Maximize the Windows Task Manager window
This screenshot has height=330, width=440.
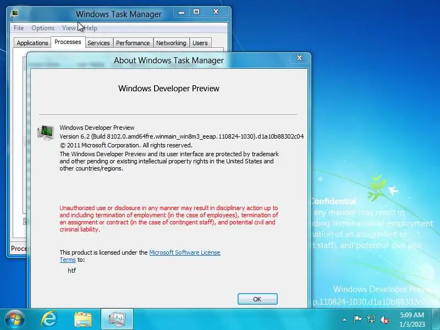(196, 12)
